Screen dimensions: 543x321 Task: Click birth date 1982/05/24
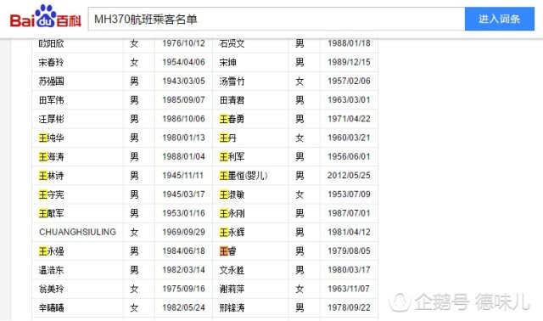coord(183,307)
